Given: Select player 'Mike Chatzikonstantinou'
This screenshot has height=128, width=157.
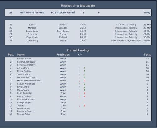Looking at the screenshot, I should tap(29, 81).
